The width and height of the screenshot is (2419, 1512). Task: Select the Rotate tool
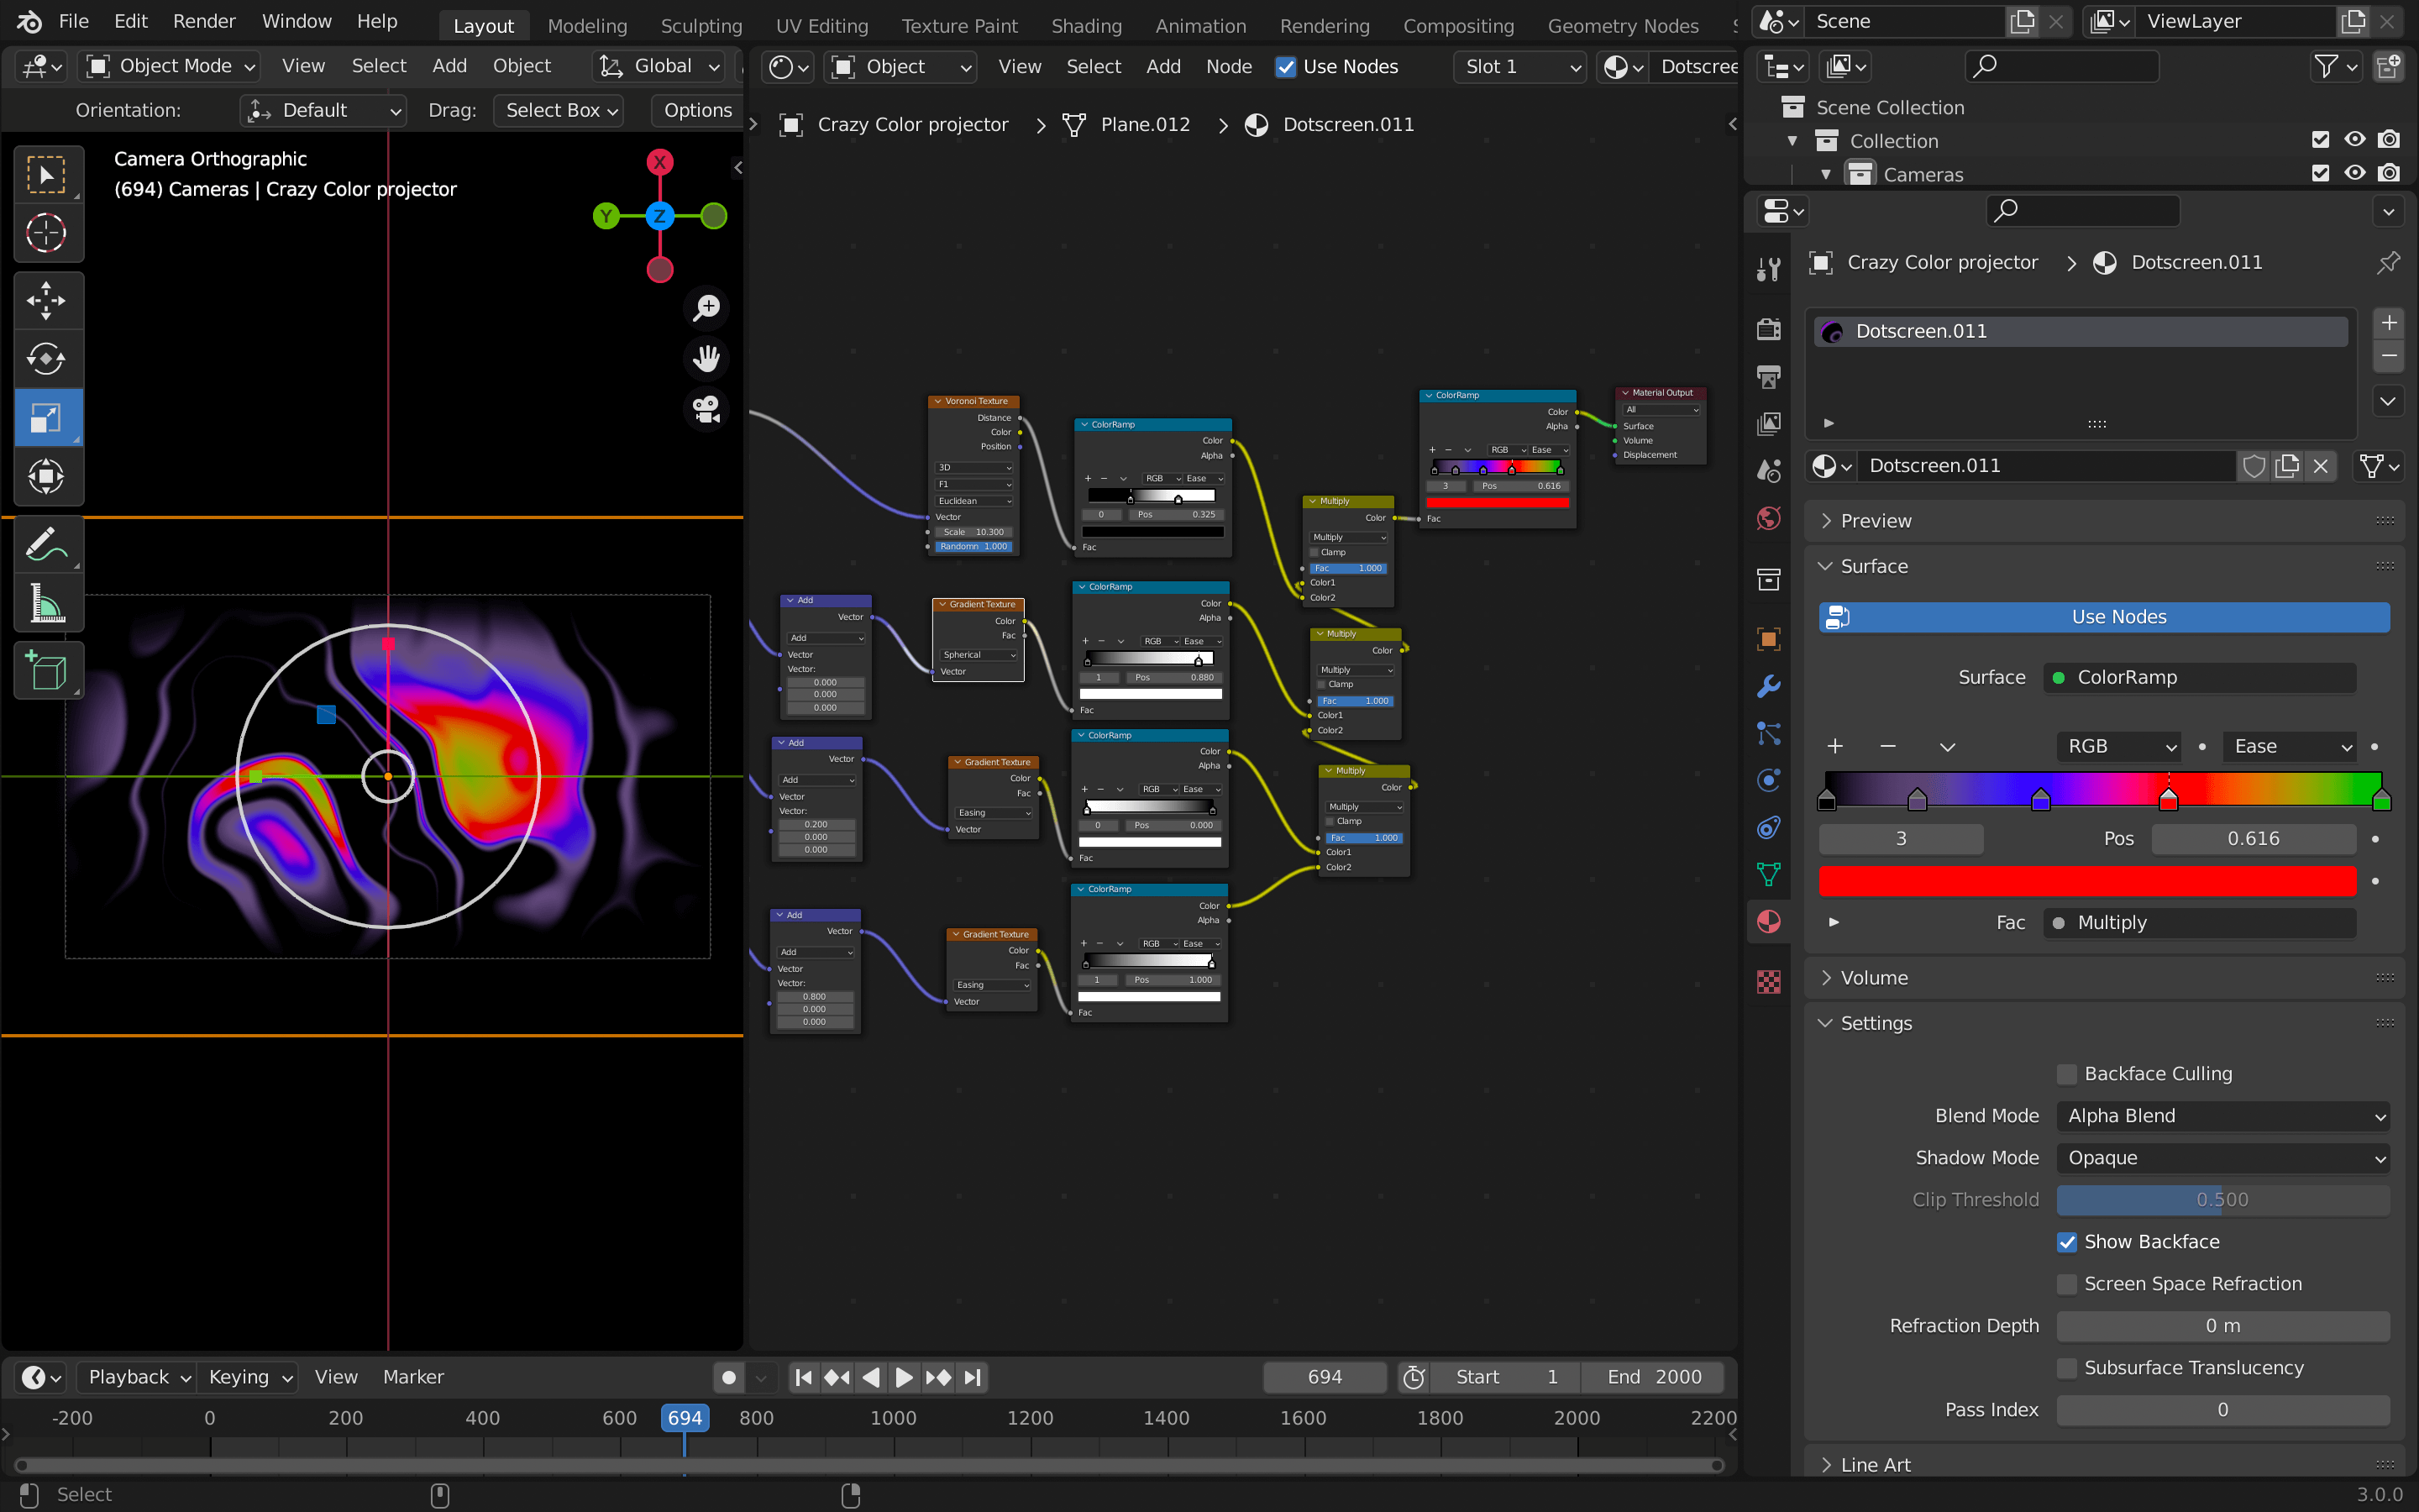(x=46, y=359)
